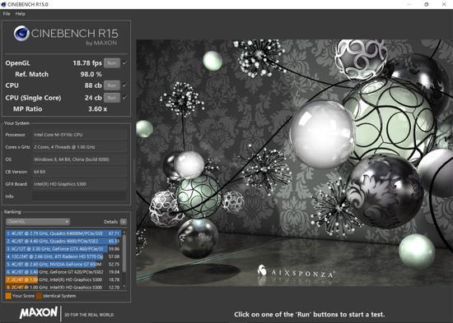Toggle the OpenGL test checkmark

[124, 62]
